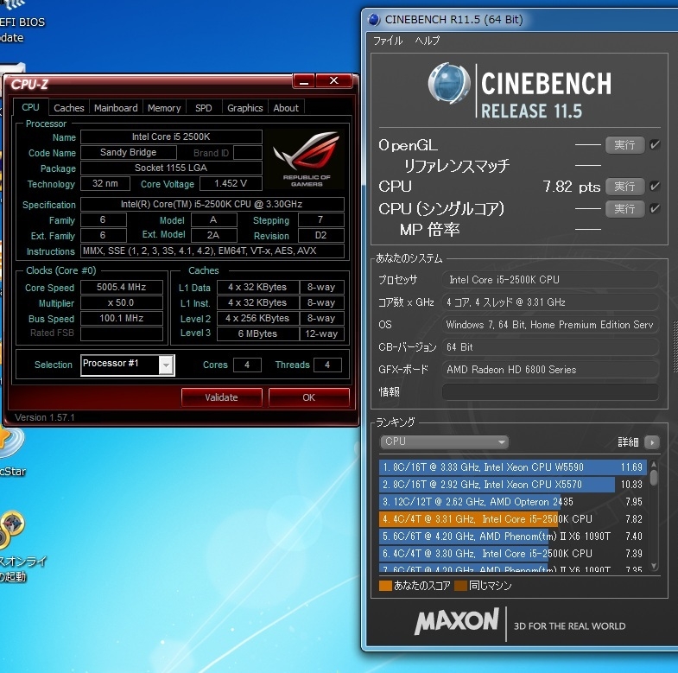Click the Instructions field MMX, SSE list
The width and height of the screenshot is (678, 673).
click(212, 251)
